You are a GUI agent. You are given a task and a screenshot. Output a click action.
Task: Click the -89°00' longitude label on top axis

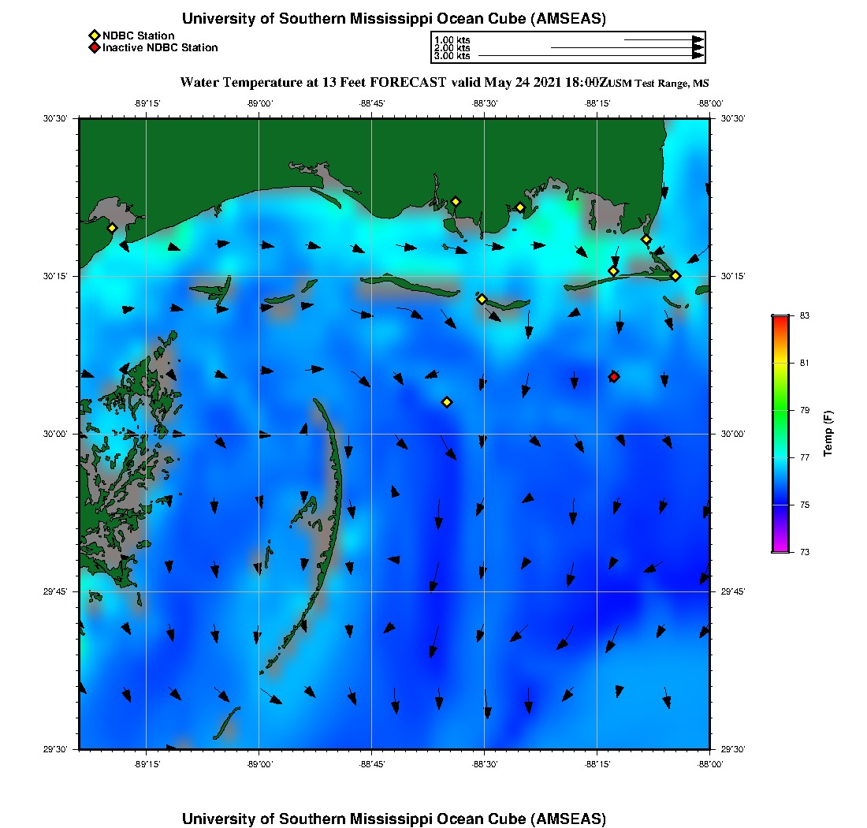(x=259, y=103)
